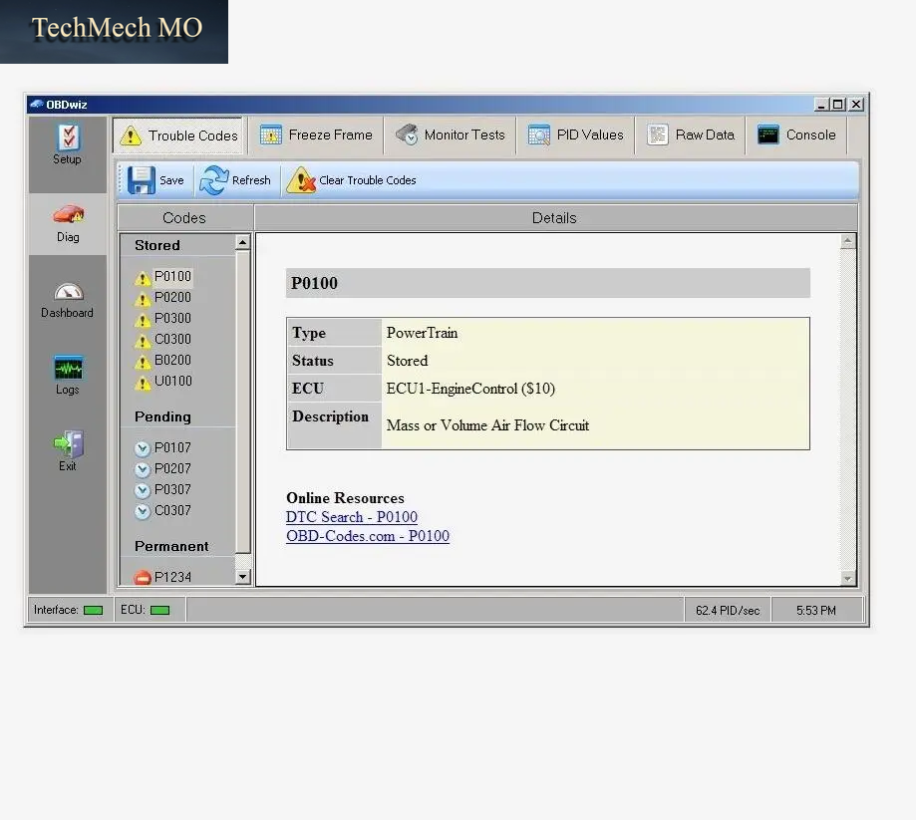The width and height of the screenshot is (916, 820).
Task: Click the details pane scroll-down arrow
Action: click(x=847, y=578)
